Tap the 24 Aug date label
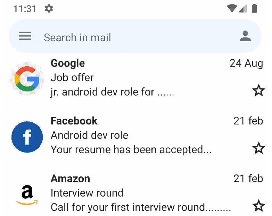 [246, 63]
